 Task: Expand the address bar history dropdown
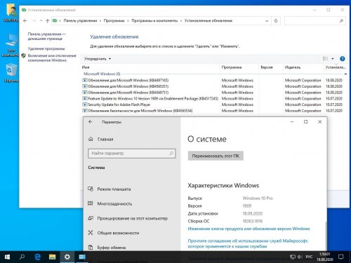(267, 21)
